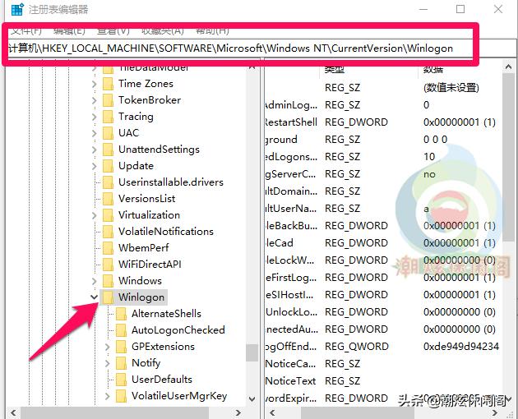
Task: Click values pane horizontal scroll left arrow
Action: coord(272,412)
